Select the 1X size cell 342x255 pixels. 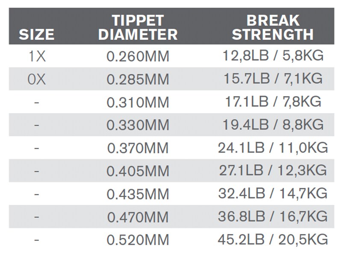tap(37, 56)
